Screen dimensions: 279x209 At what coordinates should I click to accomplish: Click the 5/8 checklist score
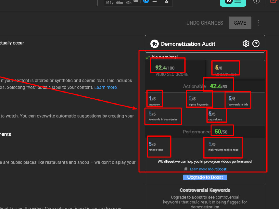coord(219,68)
